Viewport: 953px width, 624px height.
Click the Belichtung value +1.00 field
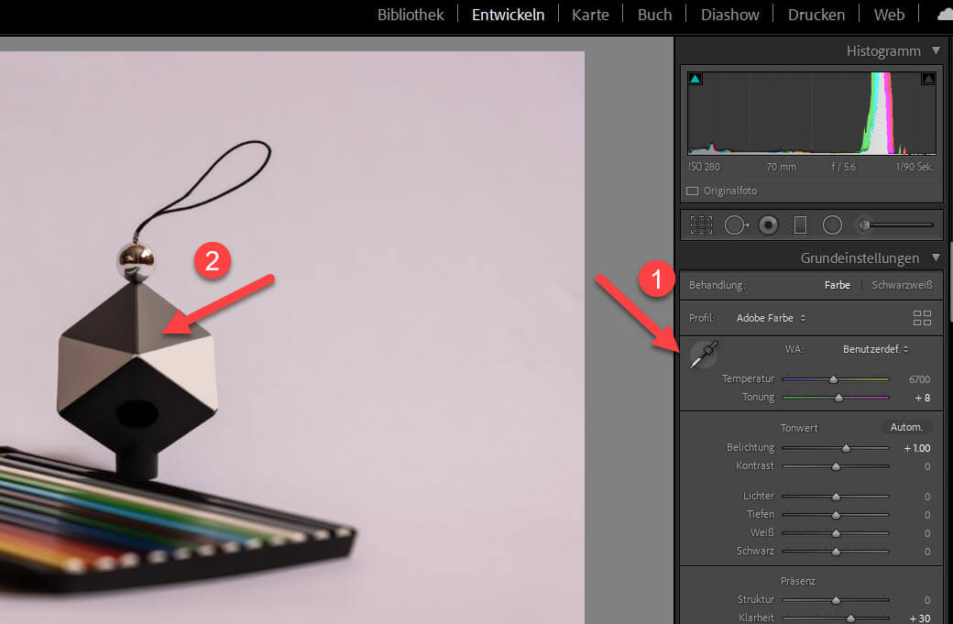pyautogui.click(x=916, y=448)
